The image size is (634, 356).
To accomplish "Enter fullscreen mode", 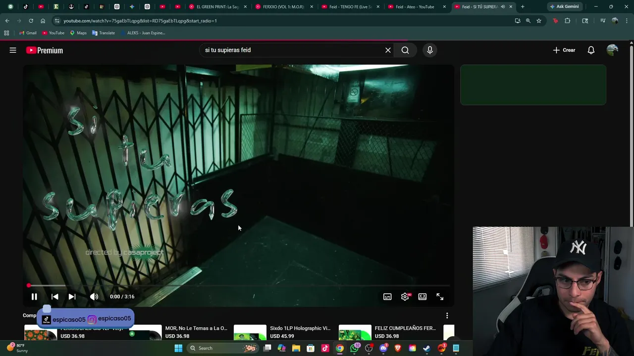I will (440, 297).
